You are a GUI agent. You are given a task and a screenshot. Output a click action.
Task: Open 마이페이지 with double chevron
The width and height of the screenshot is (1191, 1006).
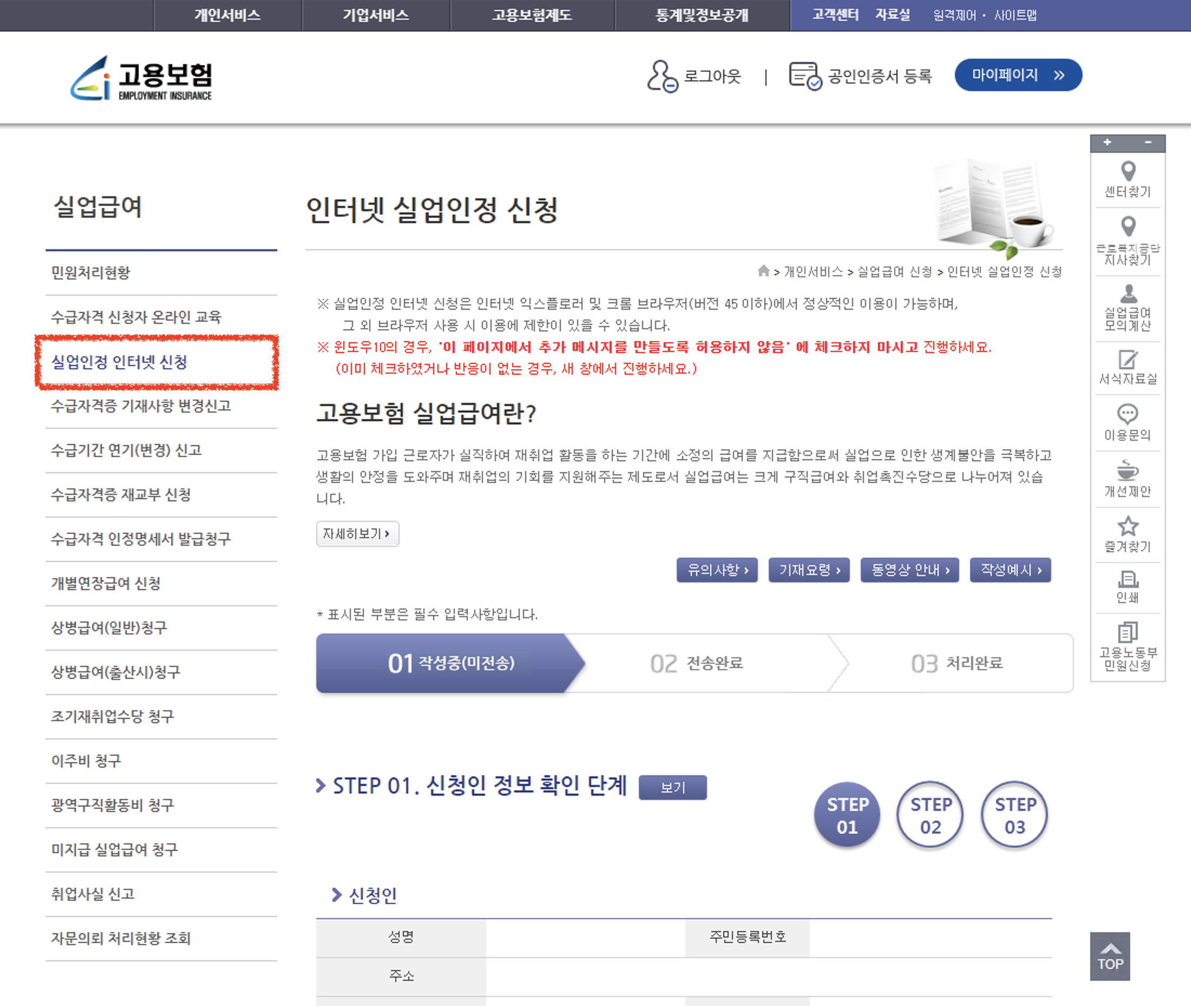pos(1018,75)
